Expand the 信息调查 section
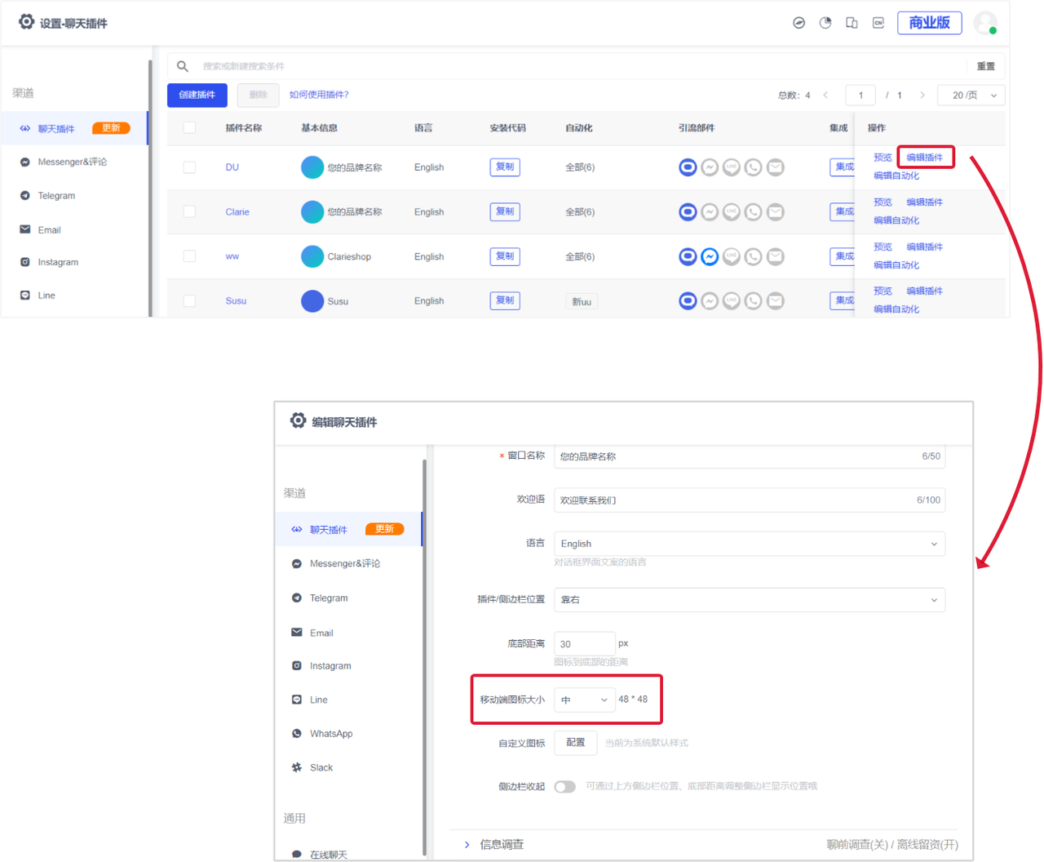The image size is (1044, 862). click(501, 844)
